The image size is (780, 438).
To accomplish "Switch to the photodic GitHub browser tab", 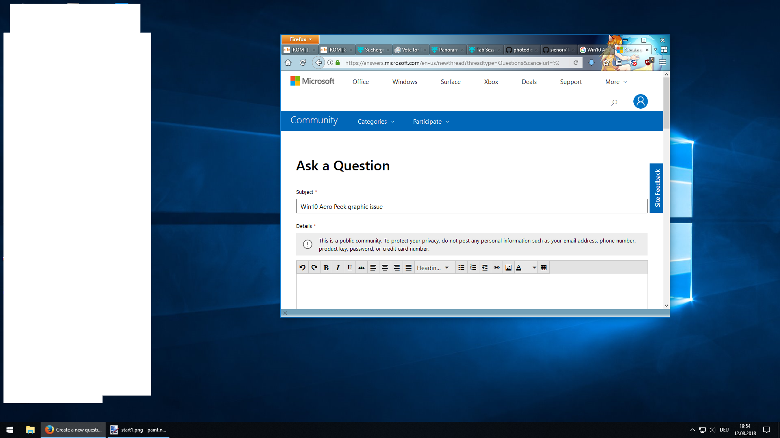I will point(522,49).
